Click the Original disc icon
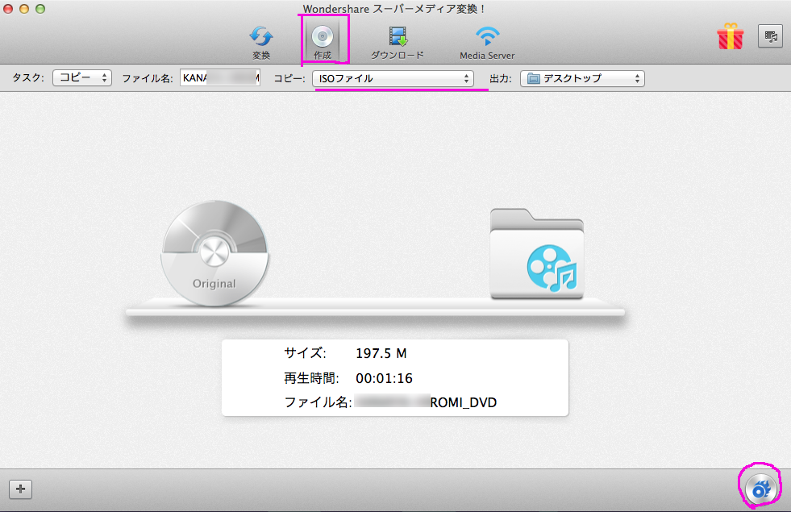 pos(214,252)
